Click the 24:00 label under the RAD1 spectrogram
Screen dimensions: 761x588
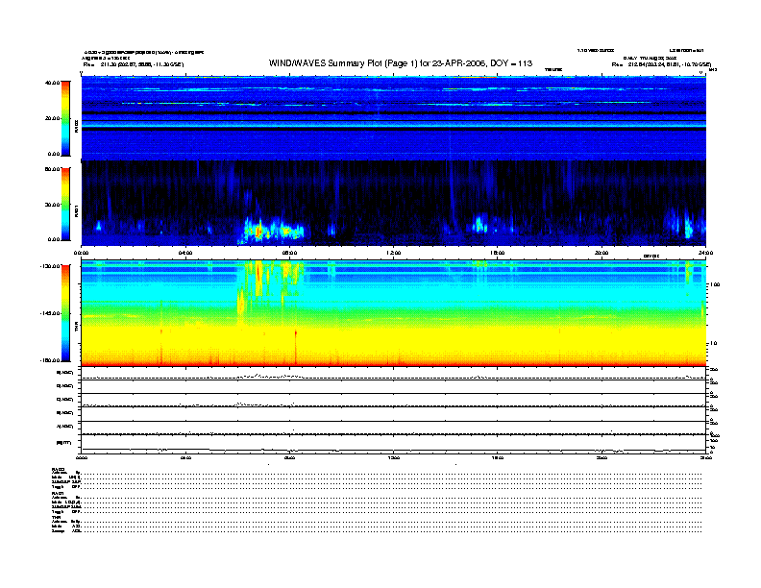(x=705, y=253)
